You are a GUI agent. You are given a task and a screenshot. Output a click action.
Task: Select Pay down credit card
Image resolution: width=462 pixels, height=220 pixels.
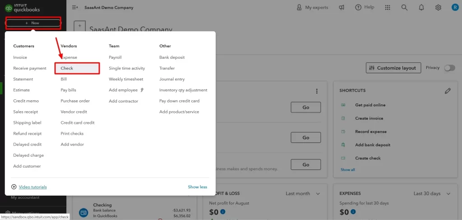[180, 101]
